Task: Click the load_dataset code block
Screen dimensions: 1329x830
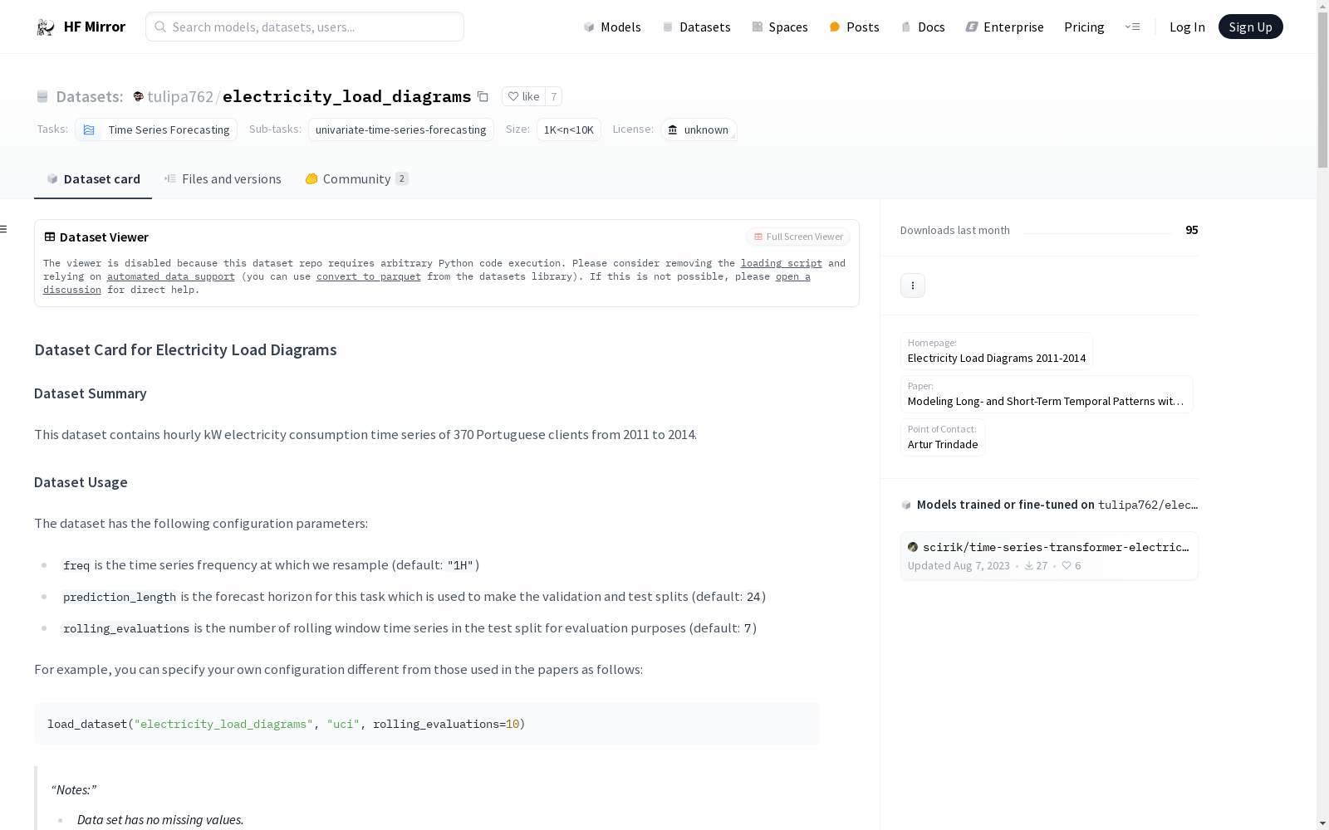Action: [427, 724]
